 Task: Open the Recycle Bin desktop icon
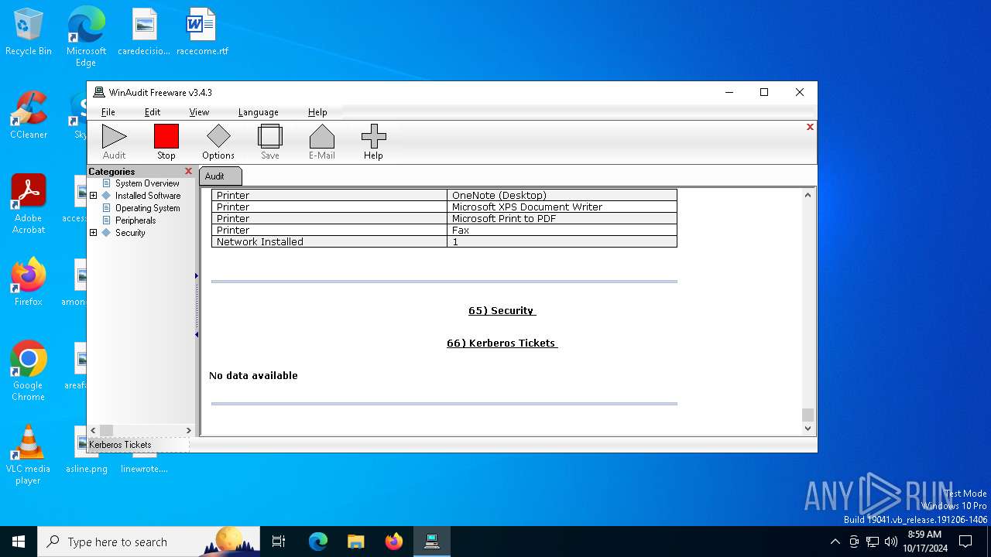click(x=29, y=32)
